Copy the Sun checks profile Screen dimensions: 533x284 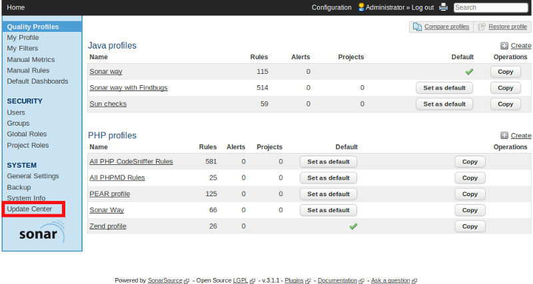505,104
